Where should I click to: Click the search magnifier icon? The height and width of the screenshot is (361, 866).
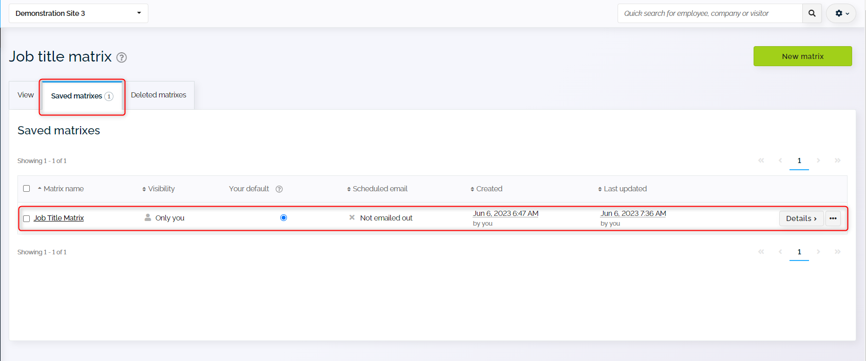(812, 13)
